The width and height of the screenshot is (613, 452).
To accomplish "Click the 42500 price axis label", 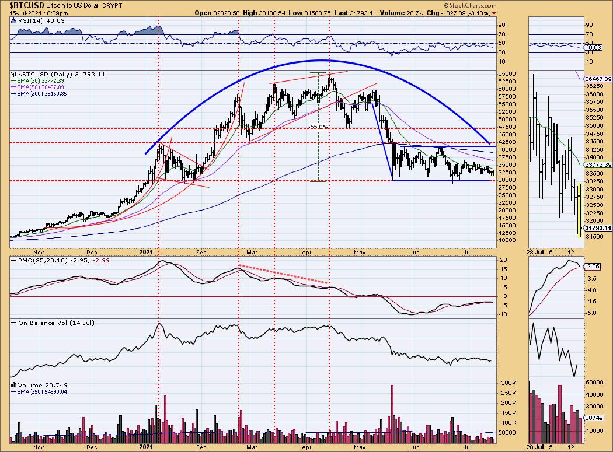I will click(507, 142).
